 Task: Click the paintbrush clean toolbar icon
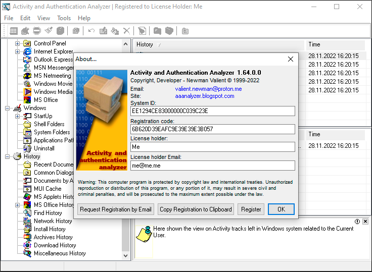[49, 31]
